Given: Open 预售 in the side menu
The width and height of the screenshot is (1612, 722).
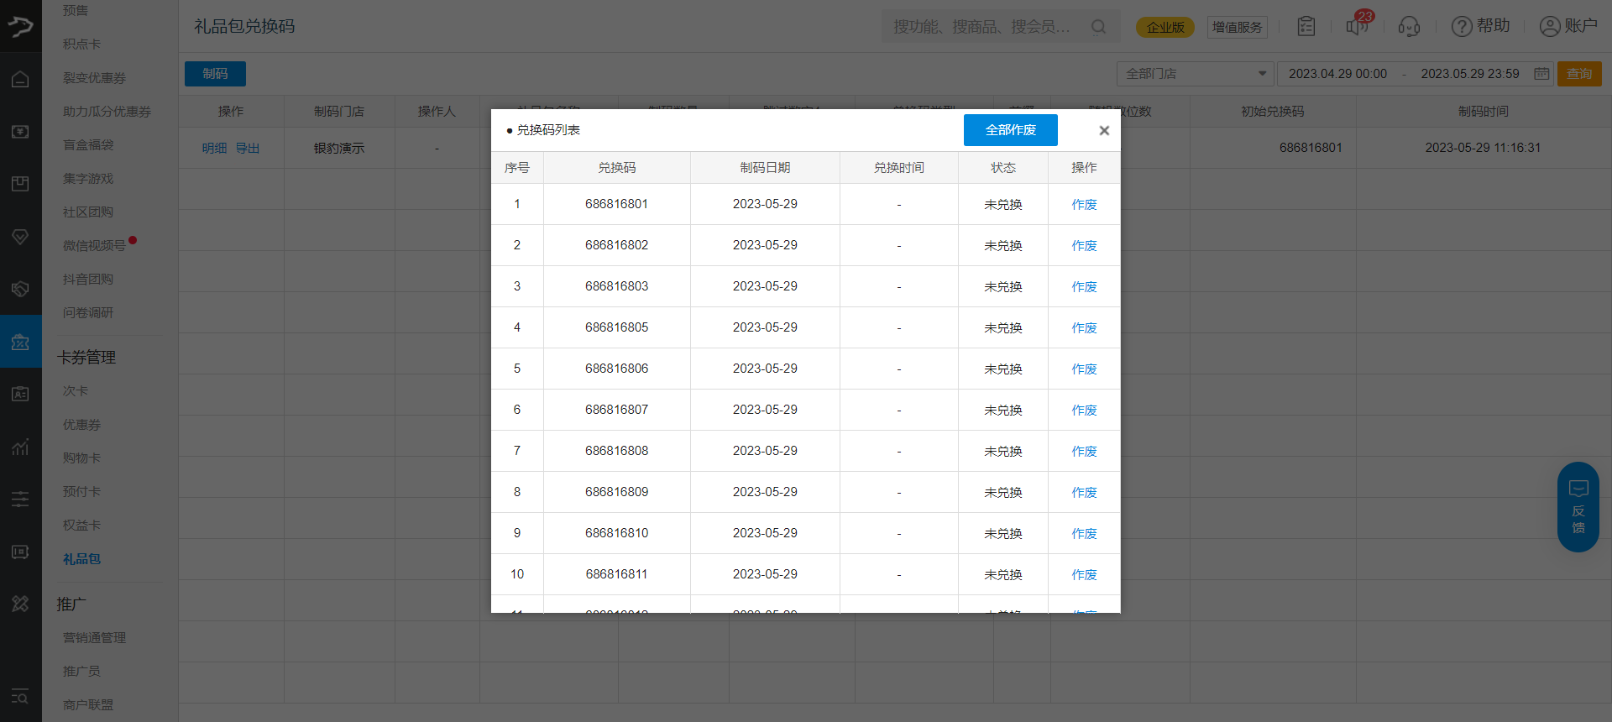Looking at the screenshot, I should 76,10.
